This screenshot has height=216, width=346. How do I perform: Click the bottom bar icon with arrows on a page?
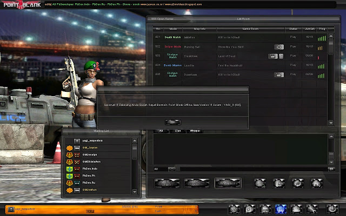(250, 209)
